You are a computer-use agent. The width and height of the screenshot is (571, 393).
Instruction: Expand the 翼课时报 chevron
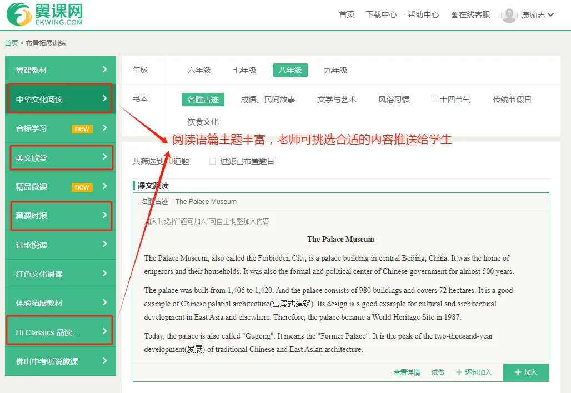104,215
